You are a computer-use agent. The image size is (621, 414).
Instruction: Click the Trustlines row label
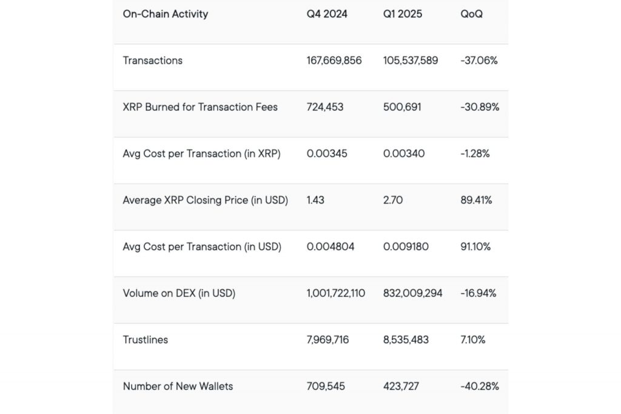(x=146, y=340)
